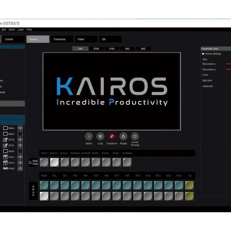The height and width of the screenshot is (231, 231).
Task: Enable the Corner Pinning tool
Action: pyautogui.click(x=135, y=136)
